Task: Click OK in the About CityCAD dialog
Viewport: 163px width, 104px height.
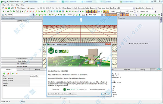Action: [x=105, y=94]
